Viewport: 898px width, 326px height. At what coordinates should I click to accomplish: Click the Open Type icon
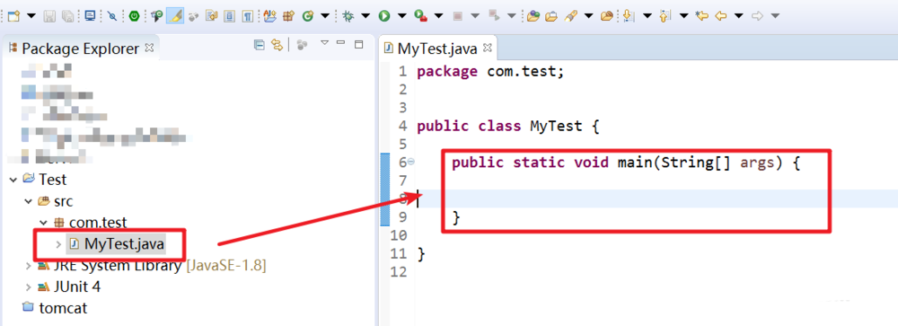[x=533, y=16]
